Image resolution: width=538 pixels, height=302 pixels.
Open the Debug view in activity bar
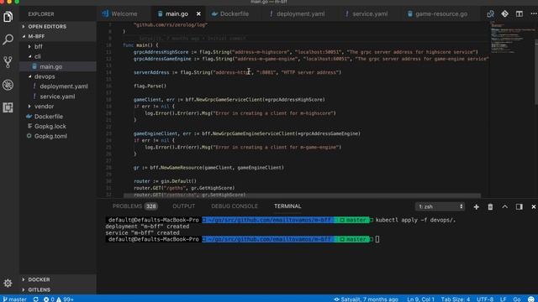8,85
